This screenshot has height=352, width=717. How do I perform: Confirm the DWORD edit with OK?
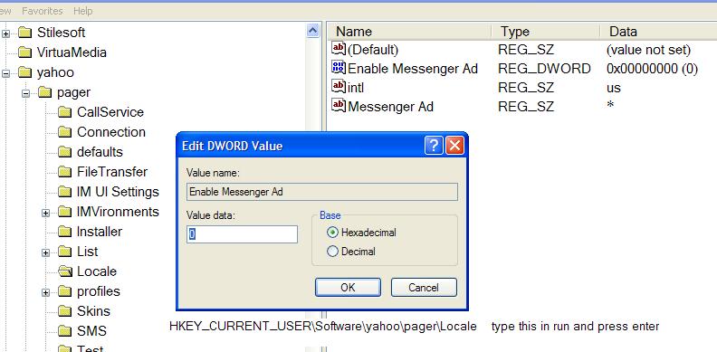348,288
